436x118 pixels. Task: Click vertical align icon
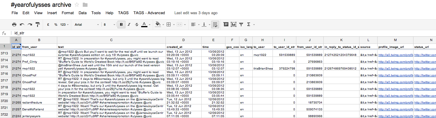[x=204, y=25]
